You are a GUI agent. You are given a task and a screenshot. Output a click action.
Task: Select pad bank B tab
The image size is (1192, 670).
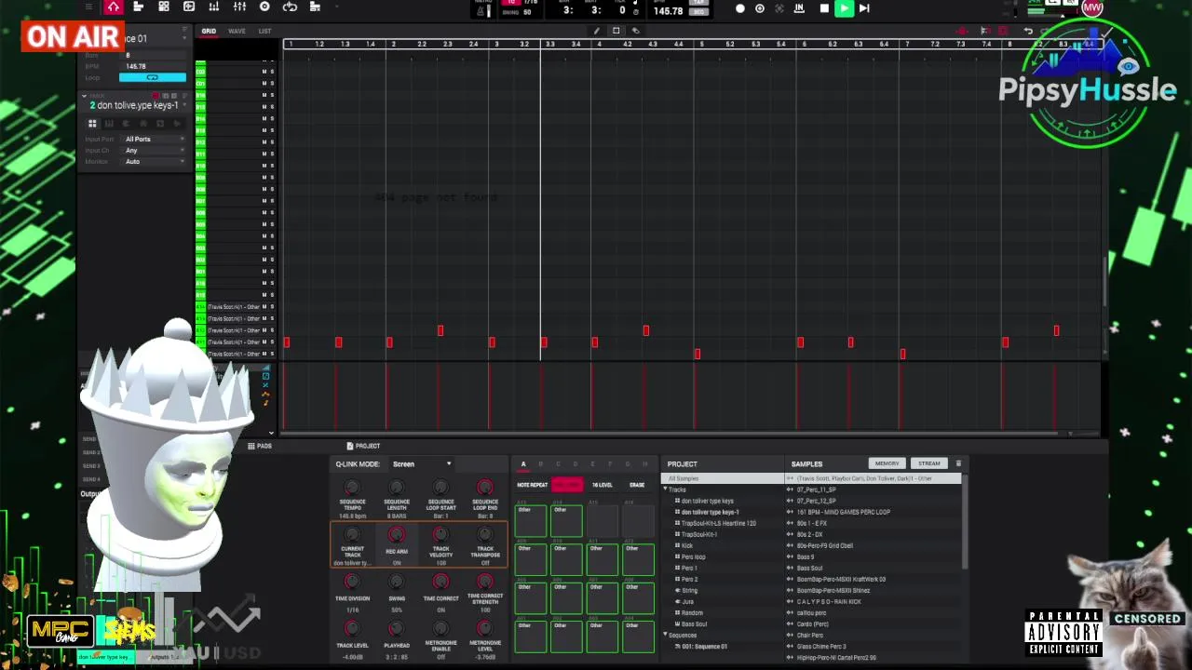point(540,464)
